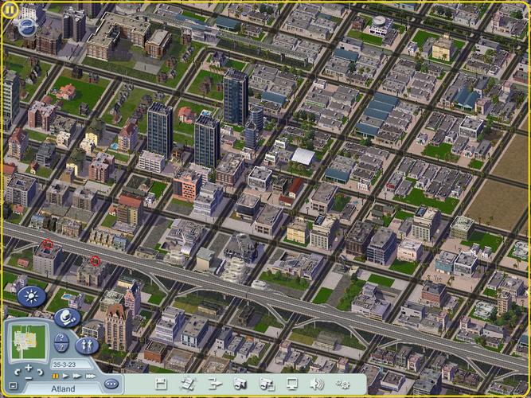531x398 pixels.
Task: Collapse the control panel with minimize box
Action: 13,385
